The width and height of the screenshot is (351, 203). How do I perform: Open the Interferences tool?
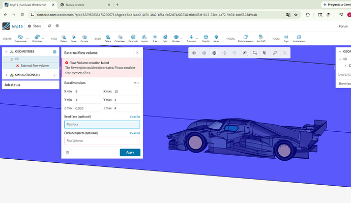(299, 38)
